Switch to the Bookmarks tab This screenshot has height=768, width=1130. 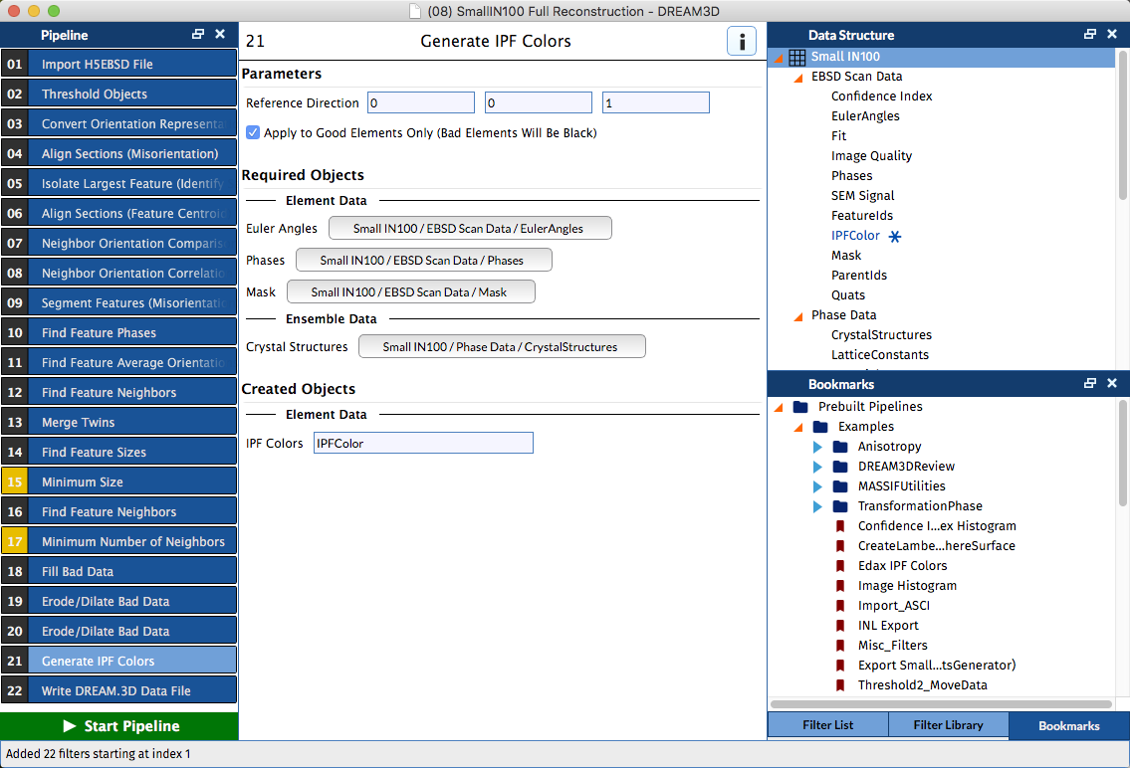click(x=1069, y=725)
